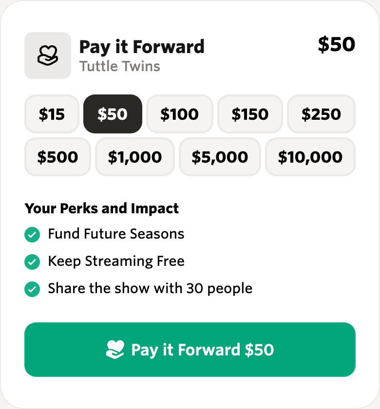Screen dimensions: 380x409
Task: Select the $50 amount option
Action: tap(113, 114)
